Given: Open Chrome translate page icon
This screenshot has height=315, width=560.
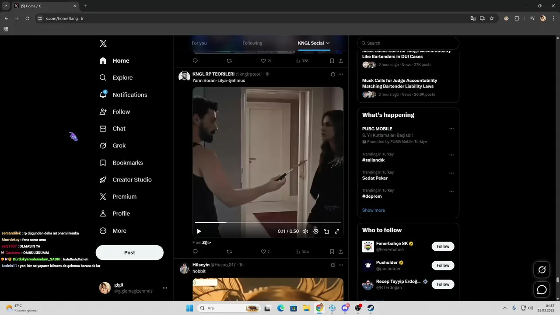Looking at the screenshot, I should [x=473, y=18].
